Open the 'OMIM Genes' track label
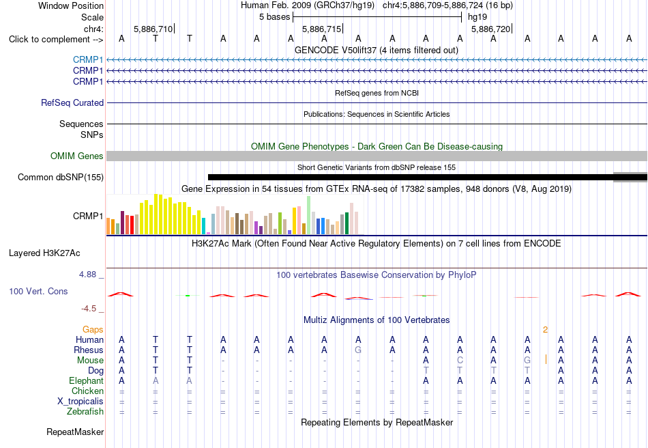This screenshot has width=648, height=448. pyautogui.click(x=76, y=156)
